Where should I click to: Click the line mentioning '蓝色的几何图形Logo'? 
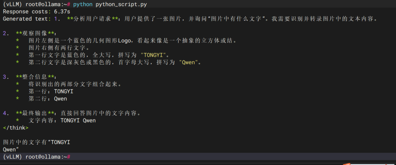click(133, 41)
